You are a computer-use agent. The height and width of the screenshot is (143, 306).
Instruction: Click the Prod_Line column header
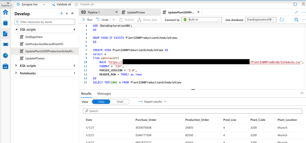(x=230, y=120)
